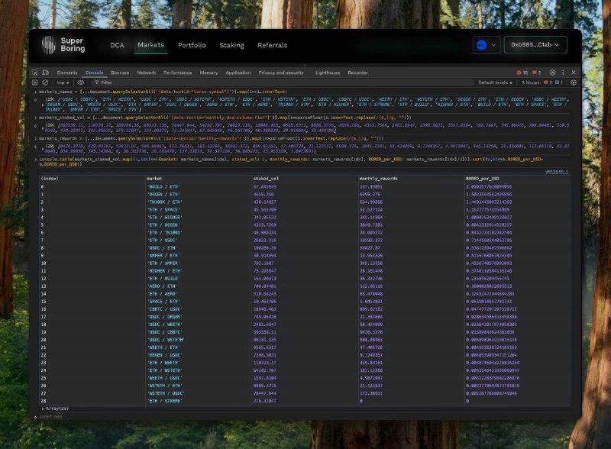Show the console sidebar panel icon
This screenshot has width=611, height=449.
coord(34,82)
